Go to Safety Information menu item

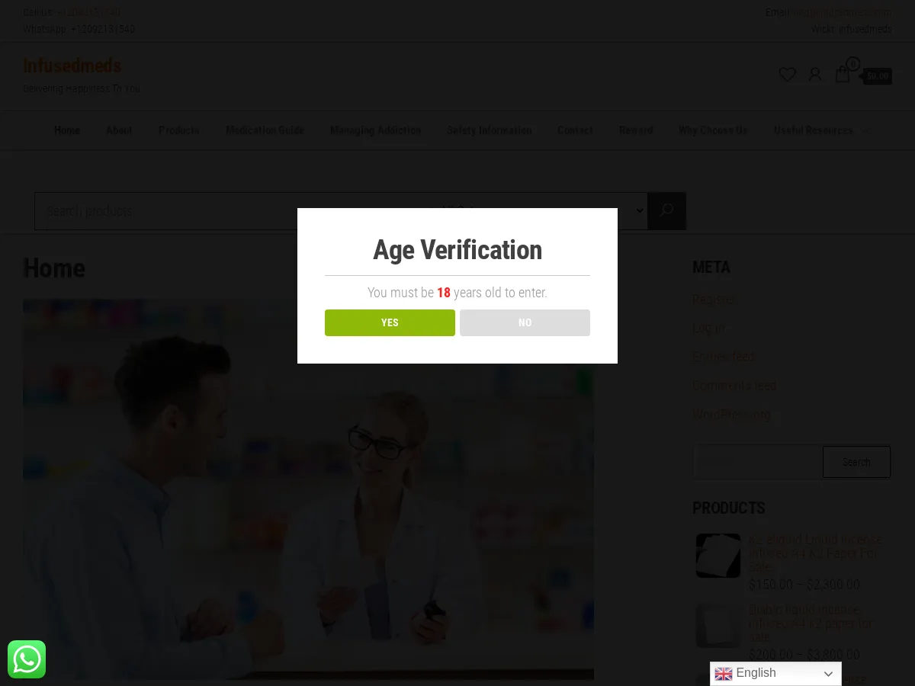(x=489, y=130)
